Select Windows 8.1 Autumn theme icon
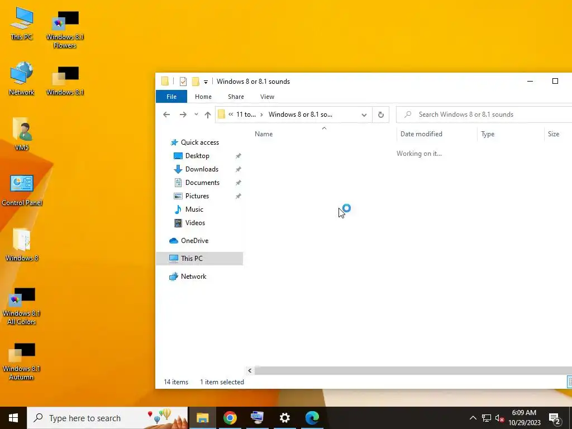Viewport: 572px width, 429px height. coord(22,361)
